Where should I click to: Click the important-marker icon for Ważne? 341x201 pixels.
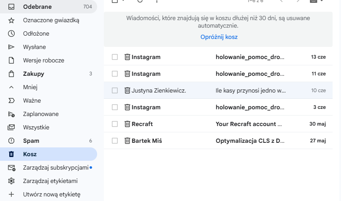click(x=11, y=100)
